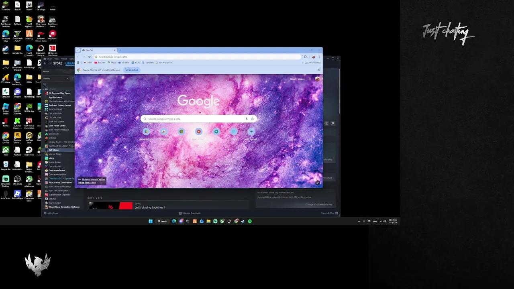This screenshot has width=514, height=289.
Task: Click Add a Game in Steam
Action: [x=52, y=213]
